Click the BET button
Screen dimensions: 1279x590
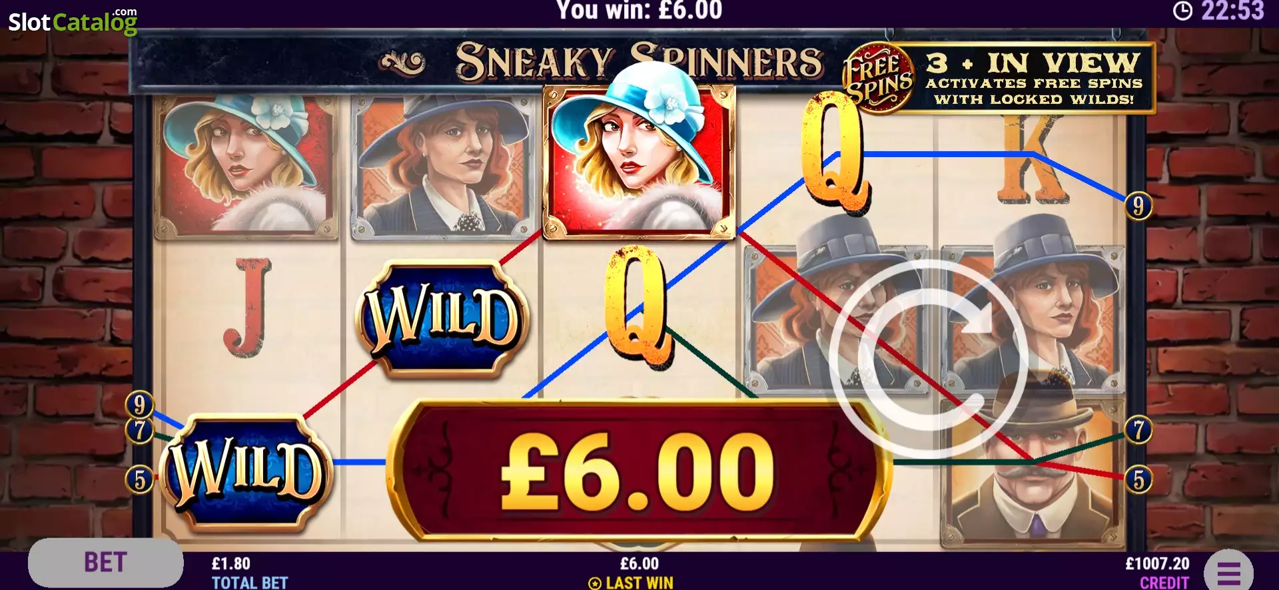click(x=105, y=563)
